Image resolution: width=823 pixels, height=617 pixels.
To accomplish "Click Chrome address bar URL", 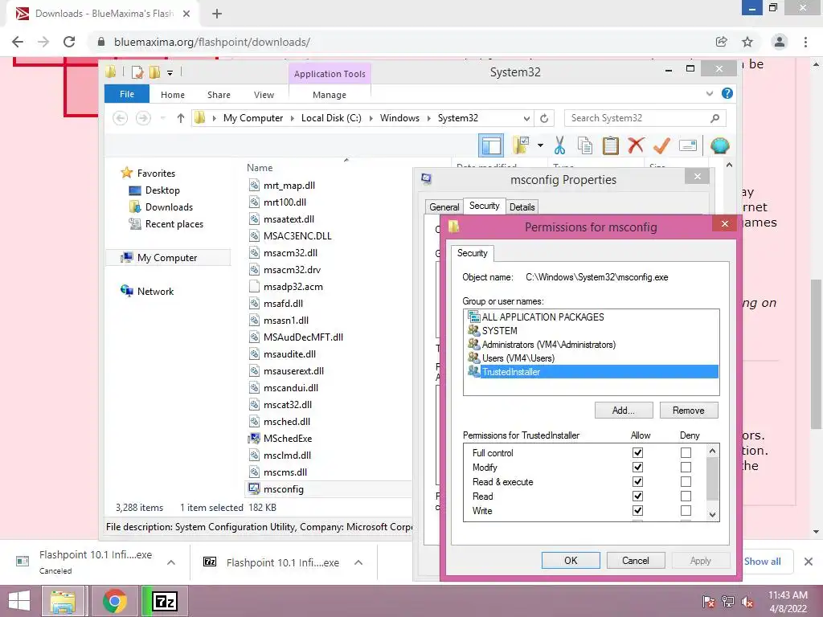I will tap(212, 42).
